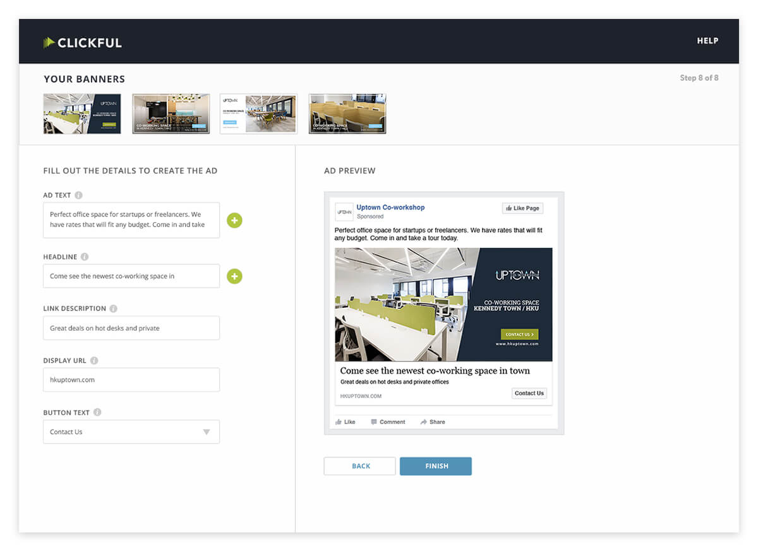Open the Button Text dropdown
Viewport: 758px width, 552px height.
click(x=131, y=432)
